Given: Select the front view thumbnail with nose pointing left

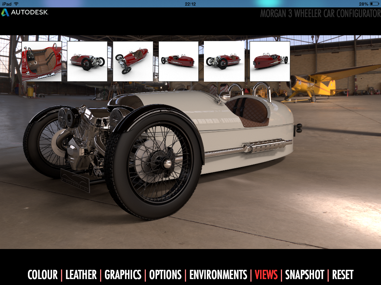Looking at the screenshot, I should pyautogui.click(x=224, y=61).
